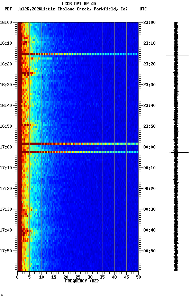Screen dimensions: 191x299
Task: Click the 40 Hz frequency axis label
Action: pyautogui.click(x=114, y=277)
